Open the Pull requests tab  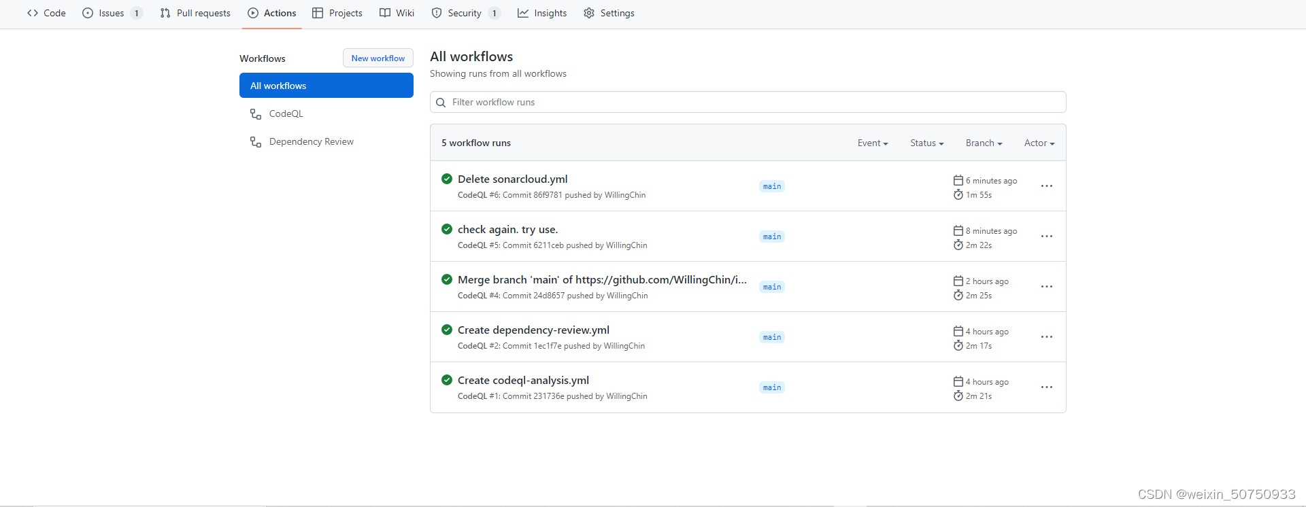coord(195,13)
